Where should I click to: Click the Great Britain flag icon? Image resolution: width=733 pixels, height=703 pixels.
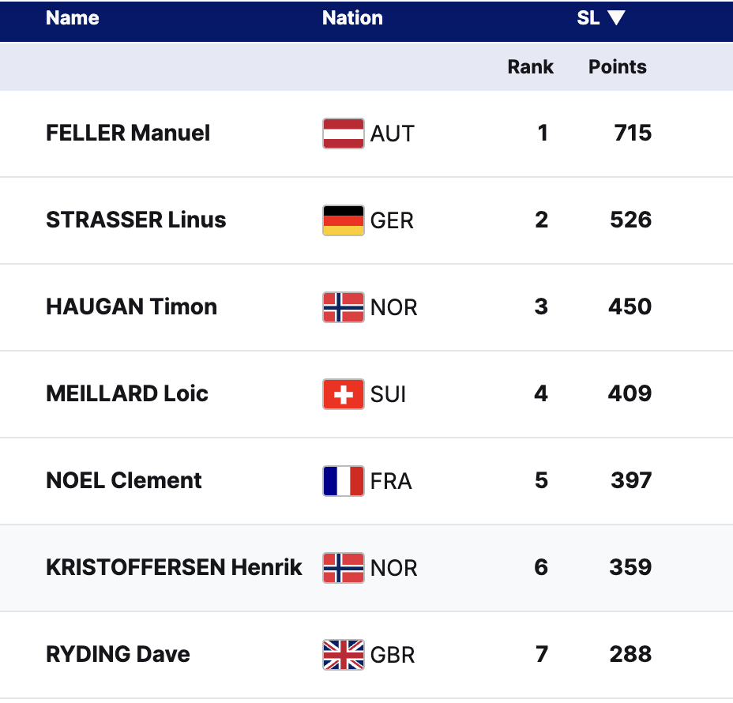coord(343,655)
